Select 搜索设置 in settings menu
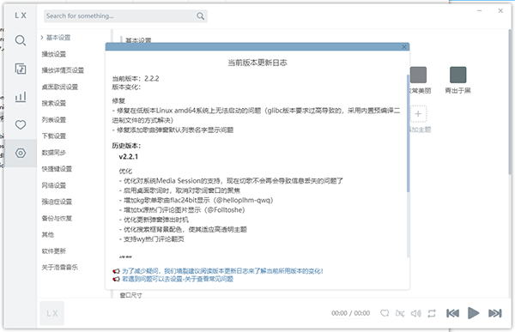 [x=54, y=103]
